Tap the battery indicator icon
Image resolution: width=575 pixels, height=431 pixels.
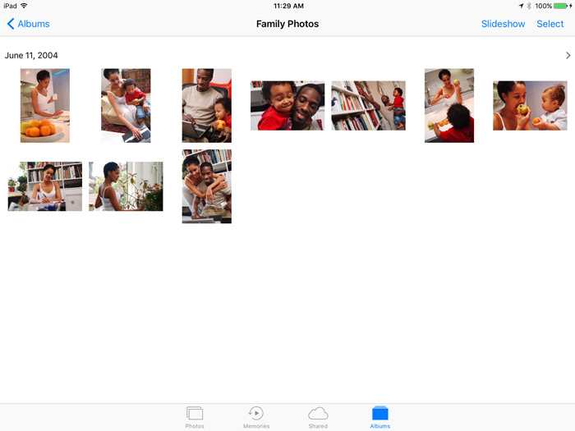563,6
